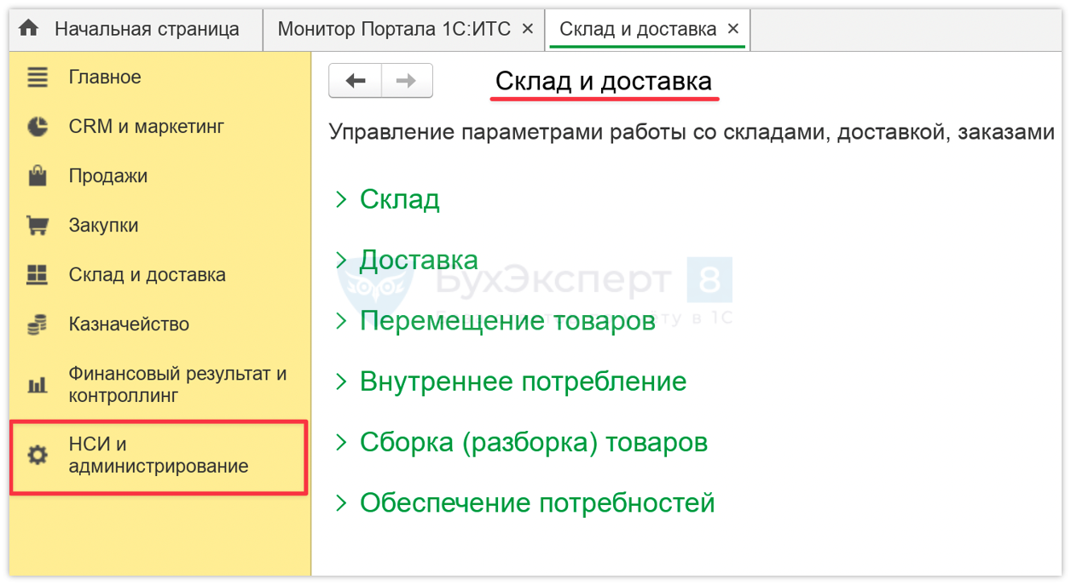Expand the Внутреннее потребление chevron
Screen dimensions: 1071x585
click(342, 381)
